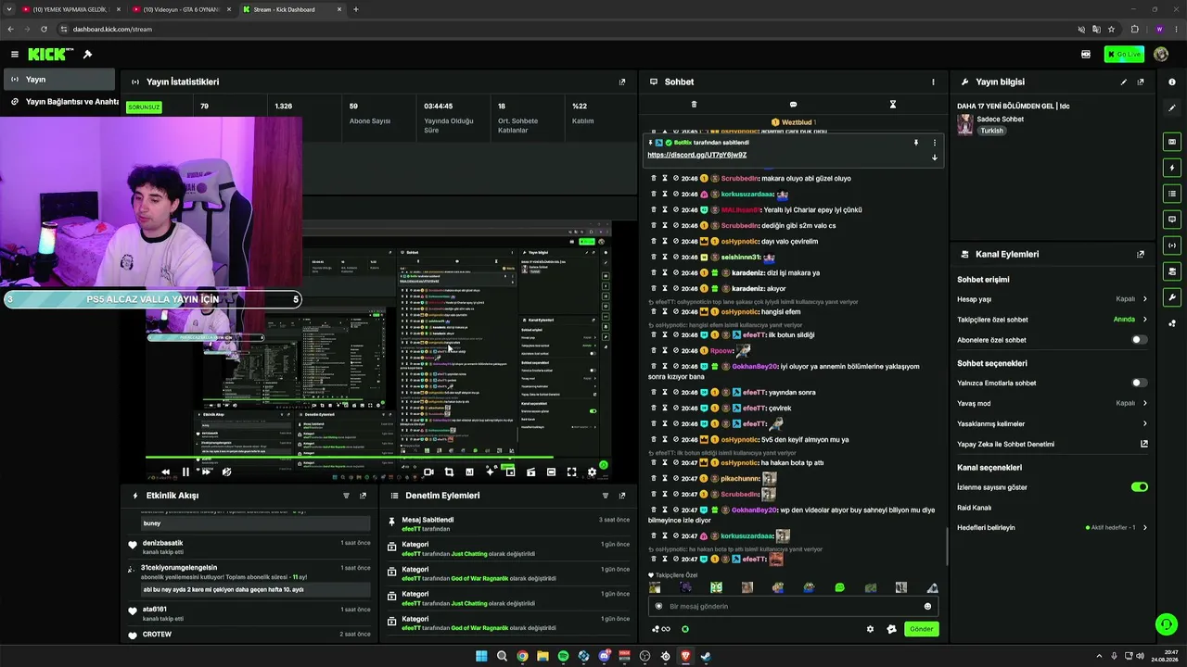1187x667 pixels.
Task: Toggle the wrench stream info panel
Action: click(1172, 297)
